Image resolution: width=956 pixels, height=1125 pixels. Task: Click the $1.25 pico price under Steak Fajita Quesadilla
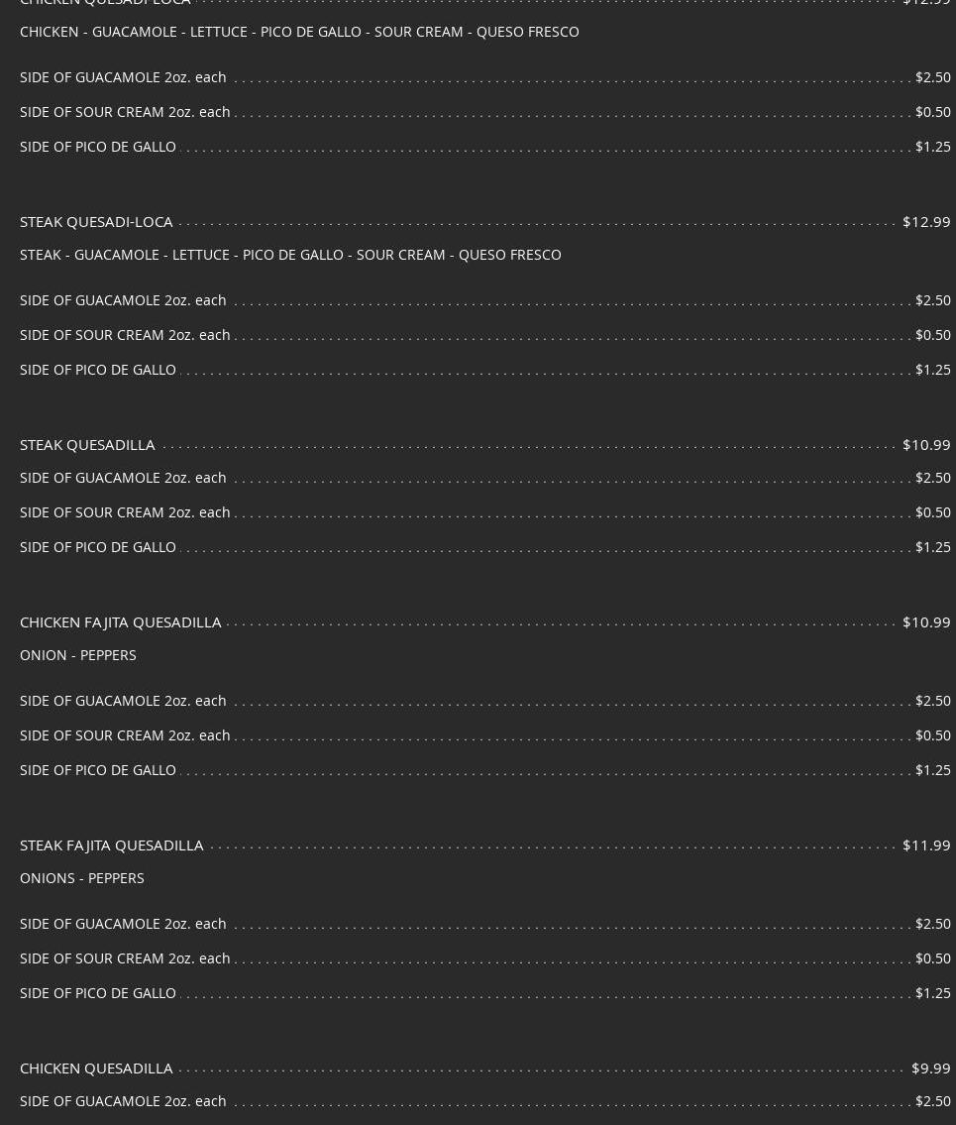point(932,993)
